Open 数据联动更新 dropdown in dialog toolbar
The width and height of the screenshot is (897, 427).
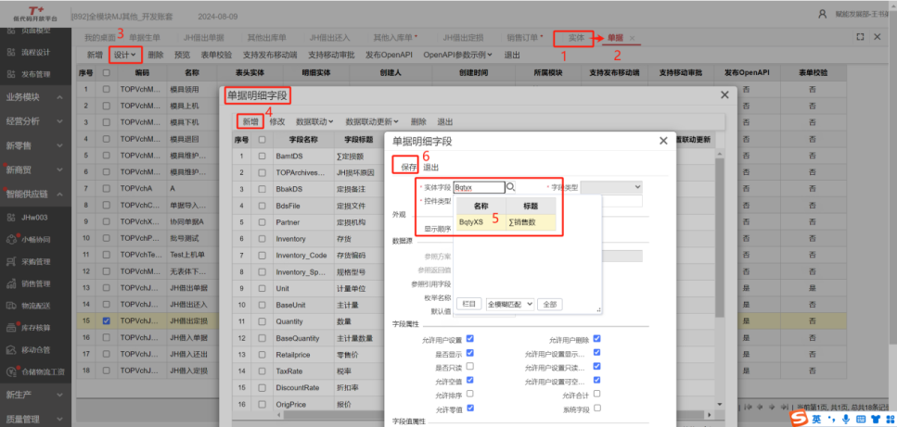click(372, 121)
